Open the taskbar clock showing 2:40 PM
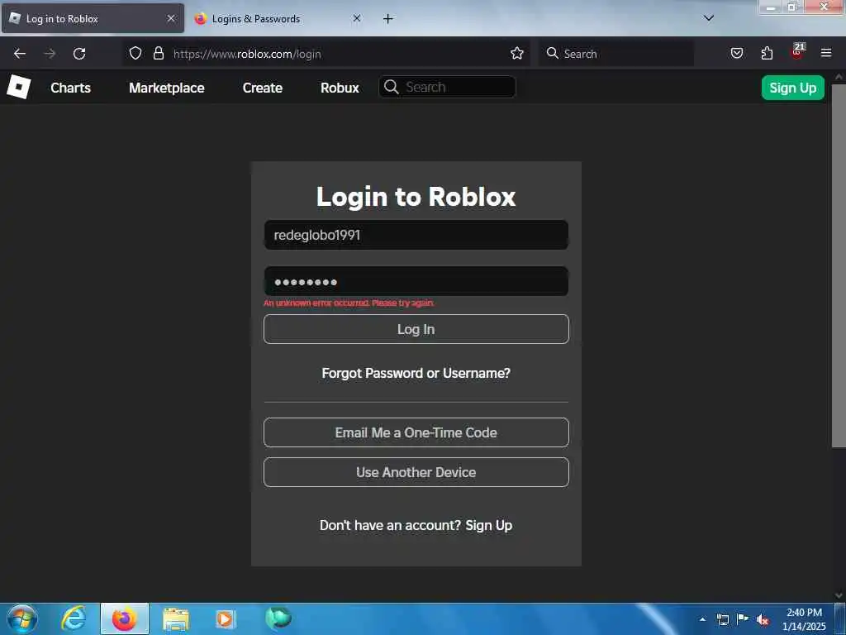The image size is (846, 635). tap(804, 619)
